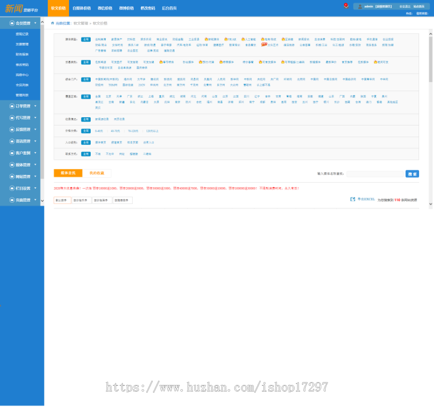434x410 pixels.
Task: Click the admin user avatar icon
Action: [360, 6]
